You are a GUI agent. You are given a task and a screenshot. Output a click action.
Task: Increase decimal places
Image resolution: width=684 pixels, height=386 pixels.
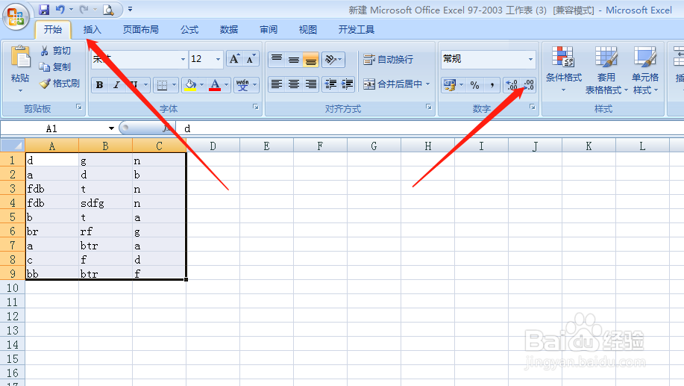pyautogui.click(x=511, y=84)
